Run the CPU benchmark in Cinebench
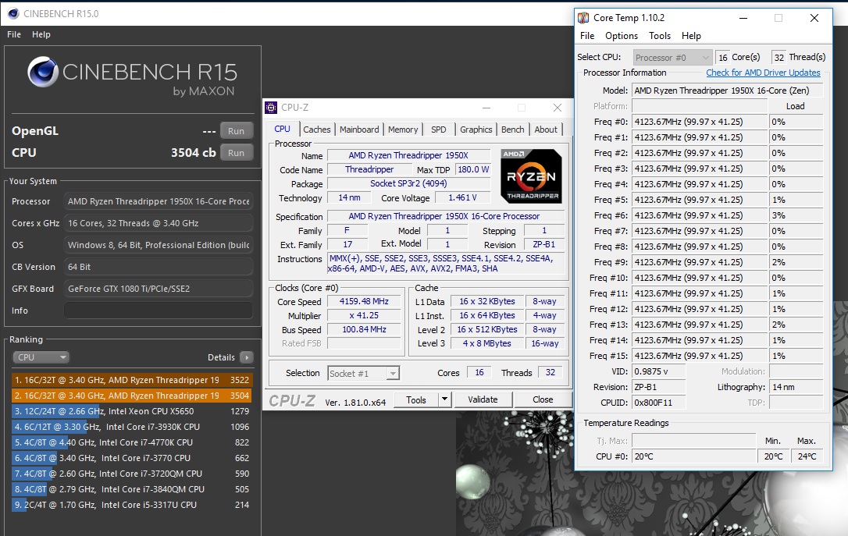The height and width of the screenshot is (536, 848). point(237,153)
